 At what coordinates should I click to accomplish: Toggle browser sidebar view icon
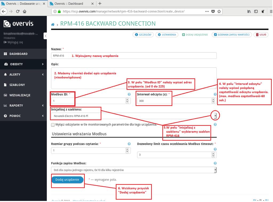tap(256, 11)
